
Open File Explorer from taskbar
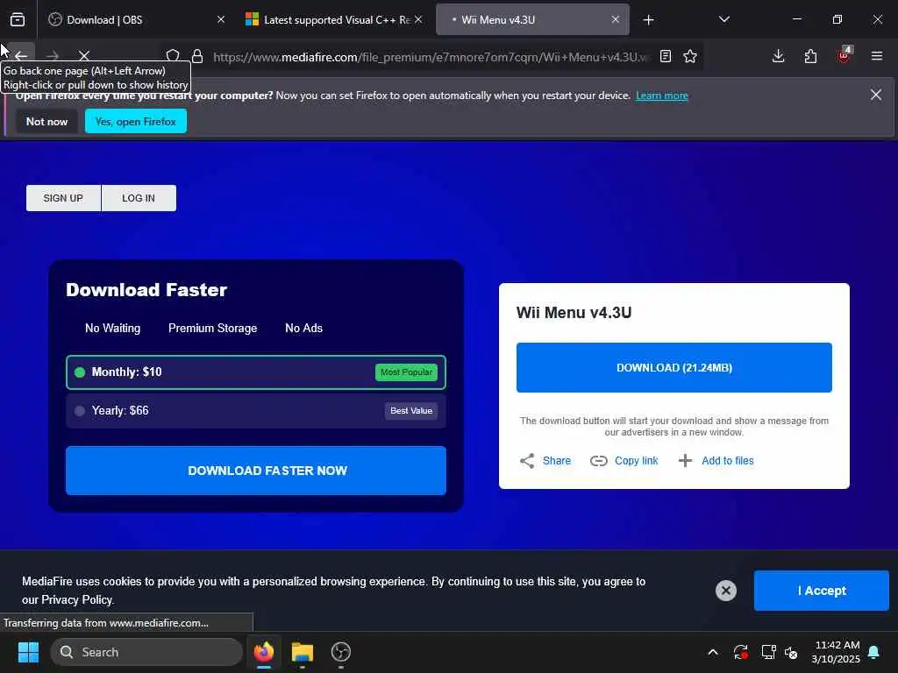pos(303,652)
